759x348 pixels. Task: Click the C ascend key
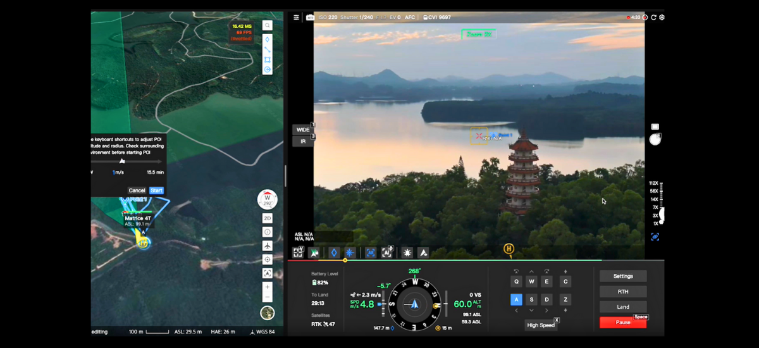pyautogui.click(x=565, y=282)
